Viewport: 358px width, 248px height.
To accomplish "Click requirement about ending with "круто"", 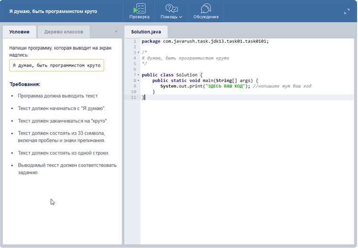I will 63,121.
